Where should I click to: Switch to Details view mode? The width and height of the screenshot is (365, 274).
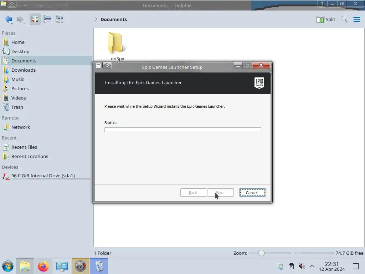pos(60,19)
